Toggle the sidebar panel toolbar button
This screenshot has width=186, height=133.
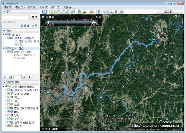45,12
